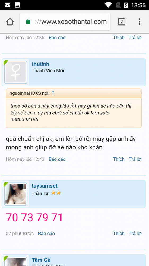Tap the Tâm Gà avatar image
149x266 pixels.
(16, 261)
